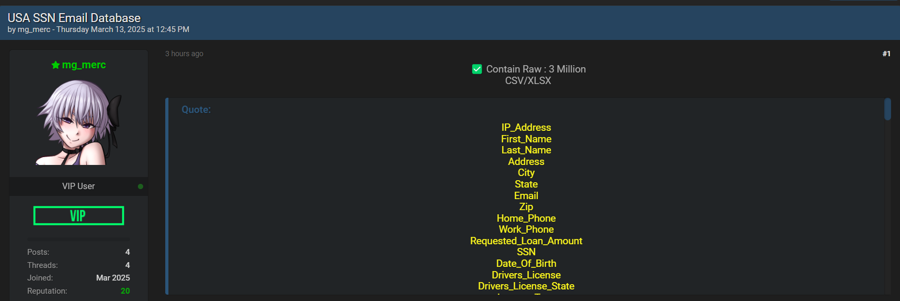Viewport: 900px width, 301px height.
Task: Click the rank bar under the VIP badge
Action: 78,239
